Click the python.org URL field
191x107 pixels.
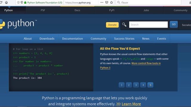tap(78, 3)
